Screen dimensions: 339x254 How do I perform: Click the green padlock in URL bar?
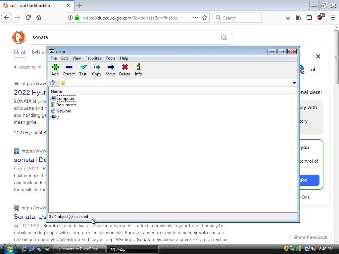(77, 18)
